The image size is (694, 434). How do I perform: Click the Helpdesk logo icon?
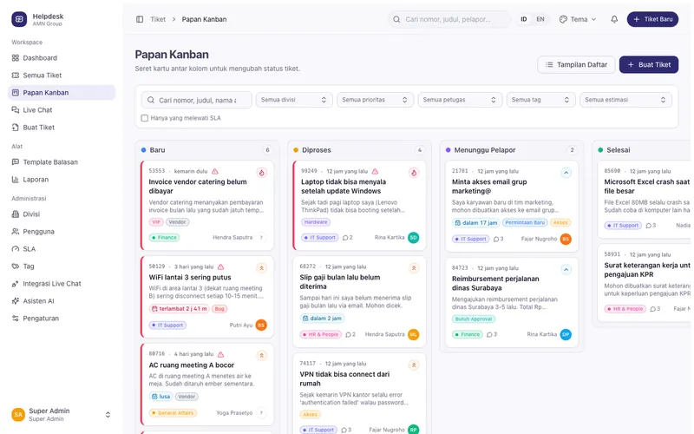19,19
